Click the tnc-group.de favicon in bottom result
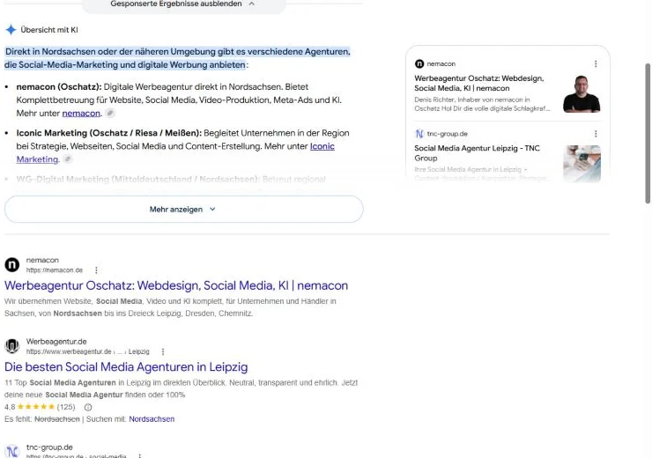This screenshot has width=652, height=458. [12, 451]
